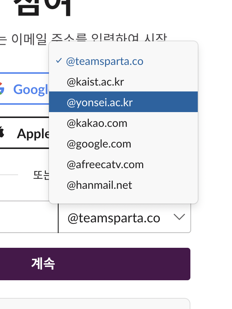Select @afreecatv.com domain entry
The height and width of the screenshot is (309, 232).
(x=123, y=164)
